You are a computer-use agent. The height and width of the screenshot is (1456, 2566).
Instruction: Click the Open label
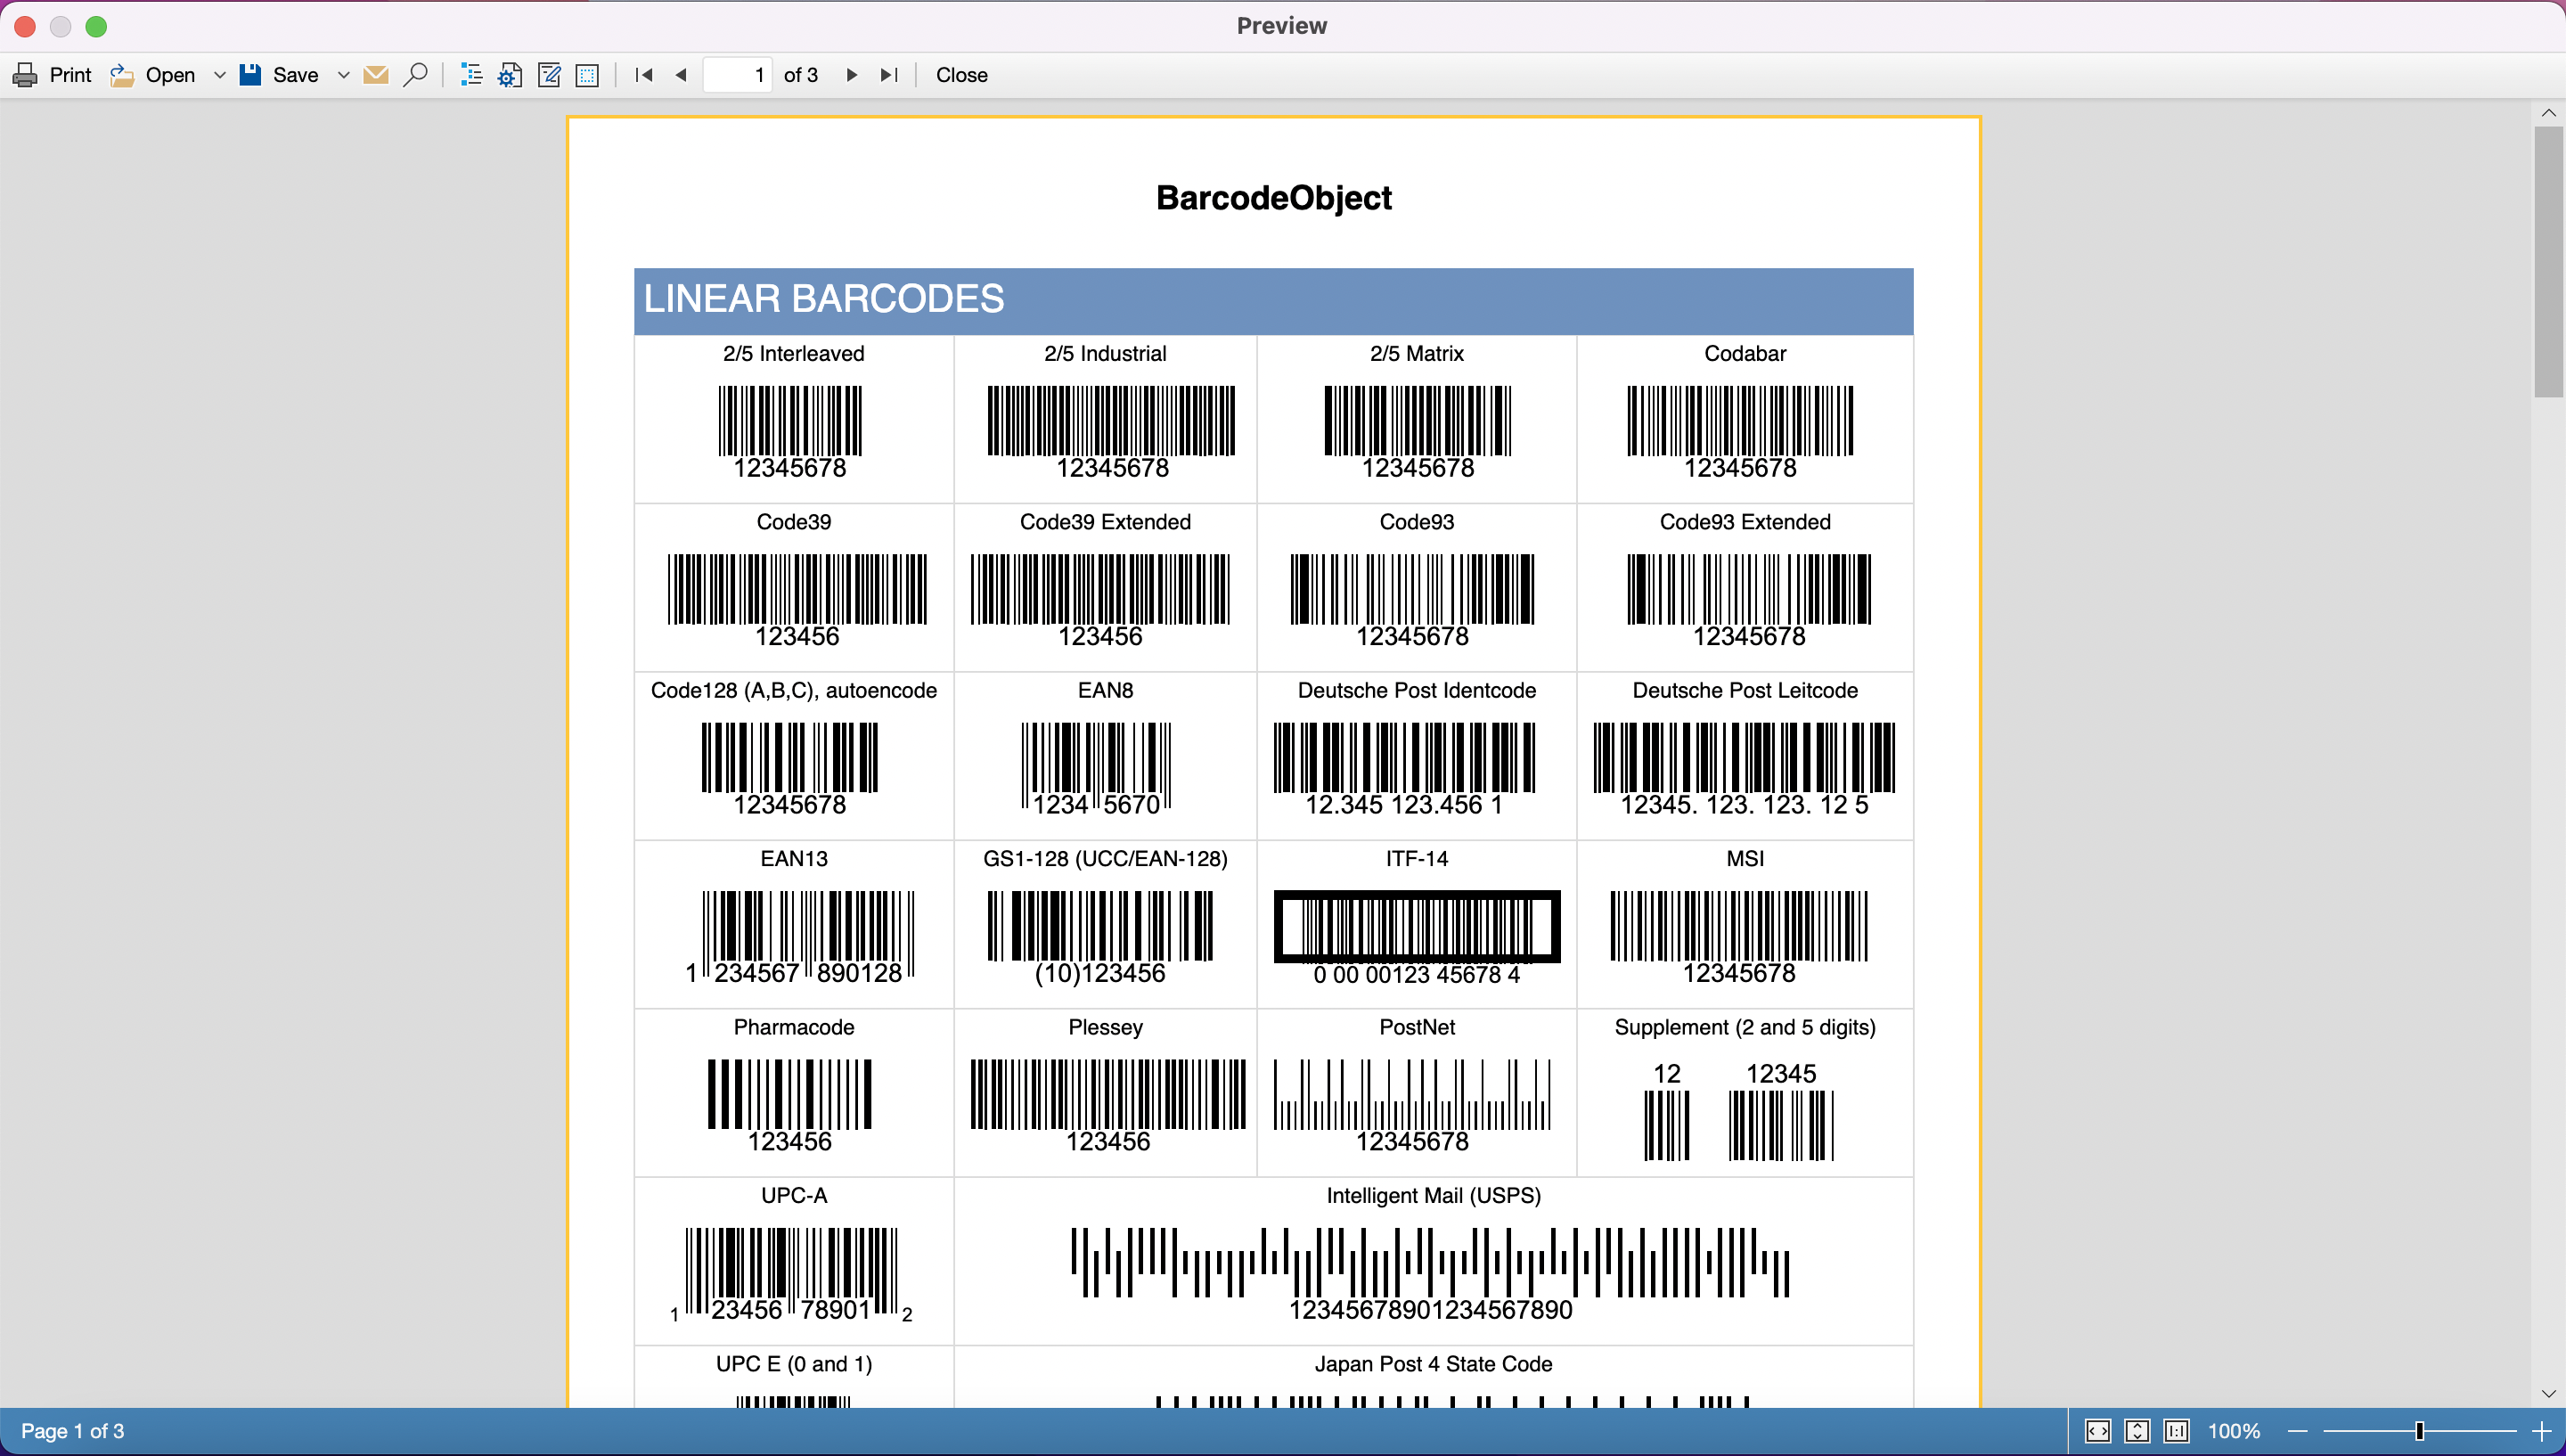[170, 75]
